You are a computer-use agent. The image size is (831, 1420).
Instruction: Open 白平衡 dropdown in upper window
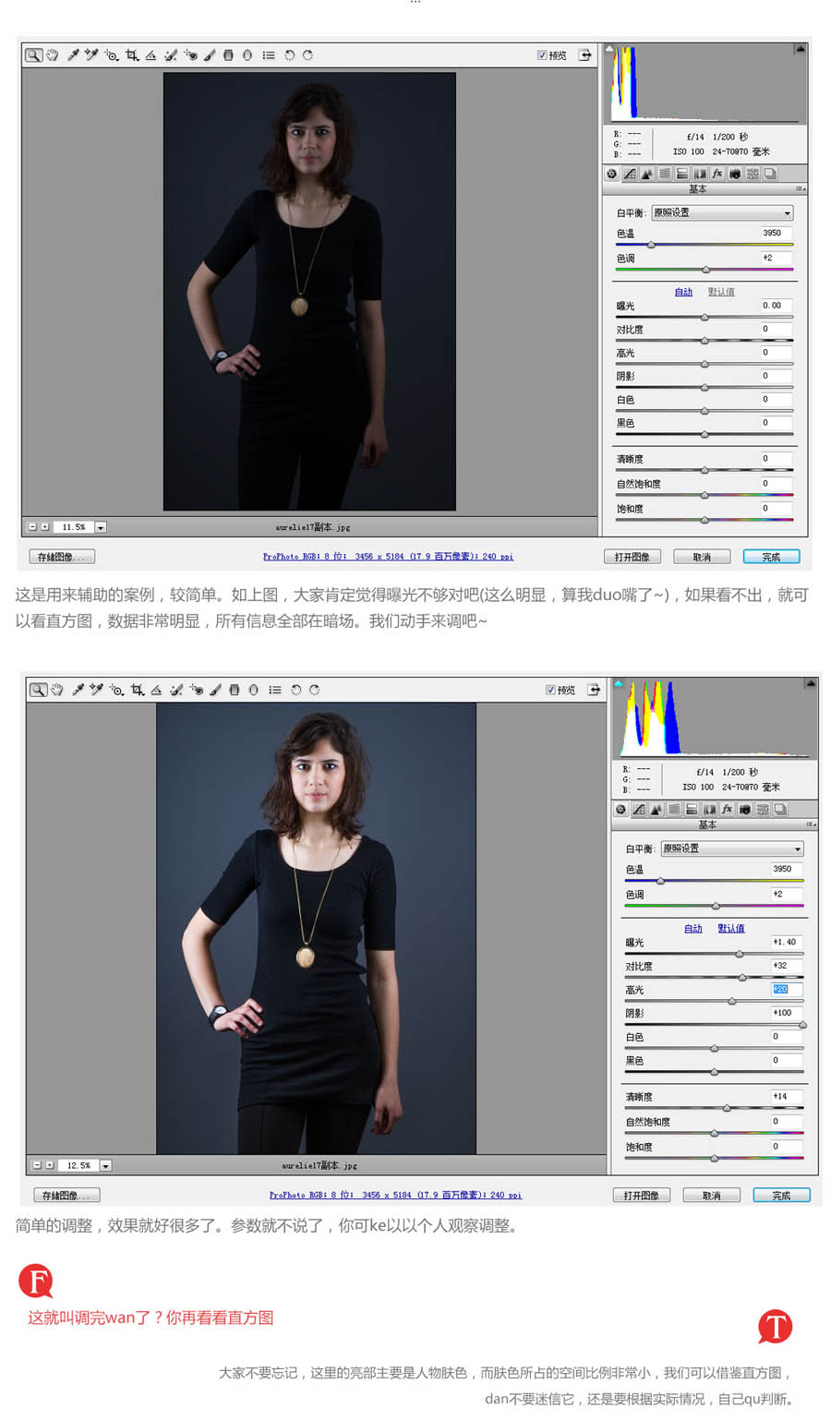click(x=722, y=212)
